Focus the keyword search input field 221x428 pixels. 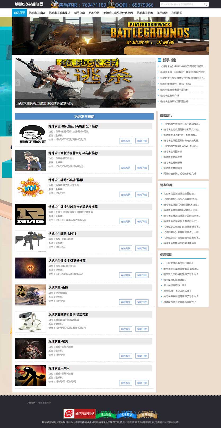(x=181, y=4)
